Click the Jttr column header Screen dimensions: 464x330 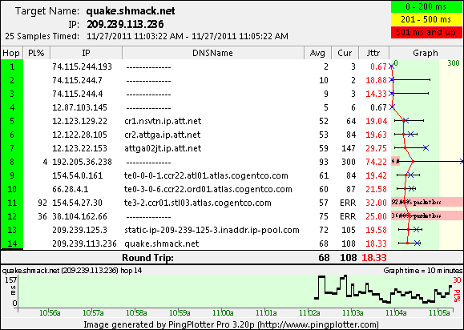373,53
